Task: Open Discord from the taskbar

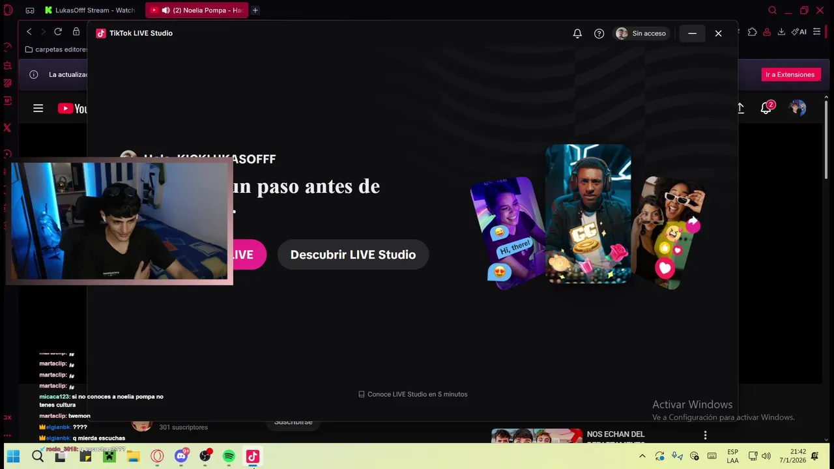Action: [181, 457]
